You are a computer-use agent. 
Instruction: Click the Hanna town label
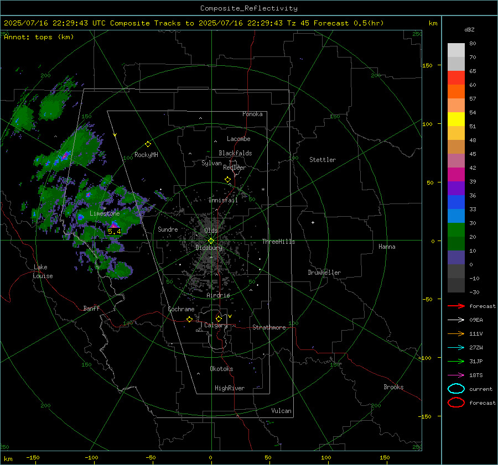pyautogui.click(x=387, y=247)
